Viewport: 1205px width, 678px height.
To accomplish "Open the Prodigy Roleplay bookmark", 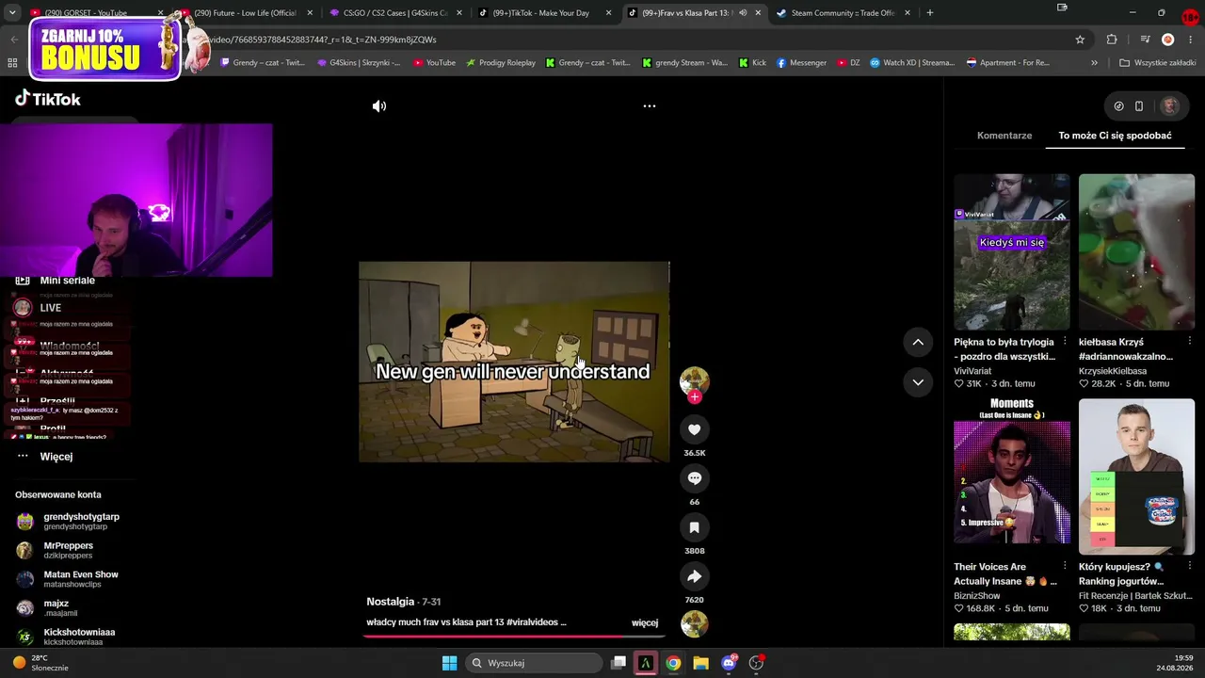I will [500, 63].
